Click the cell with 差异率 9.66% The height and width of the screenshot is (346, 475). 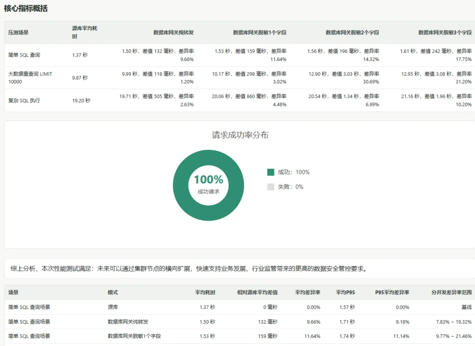[x=158, y=55]
